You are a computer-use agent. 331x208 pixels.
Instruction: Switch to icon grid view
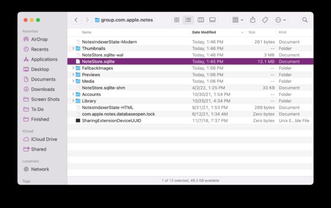pyautogui.click(x=177, y=20)
